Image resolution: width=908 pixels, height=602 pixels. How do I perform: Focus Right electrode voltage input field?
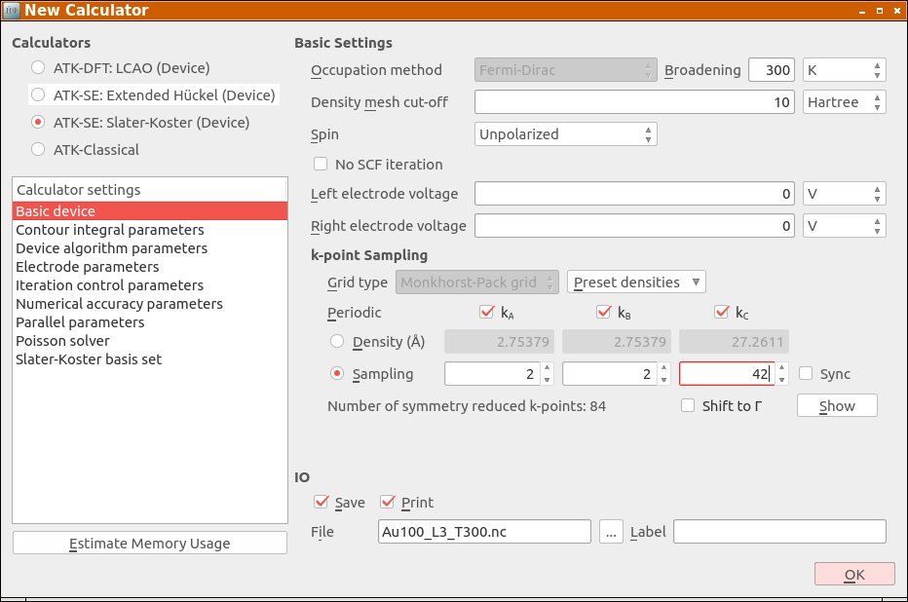pyautogui.click(x=634, y=226)
